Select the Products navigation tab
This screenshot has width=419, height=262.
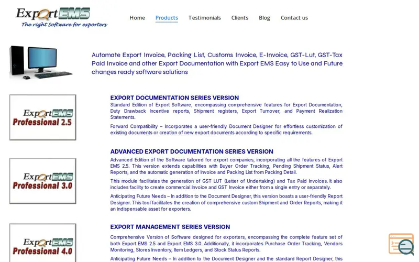[167, 18]
